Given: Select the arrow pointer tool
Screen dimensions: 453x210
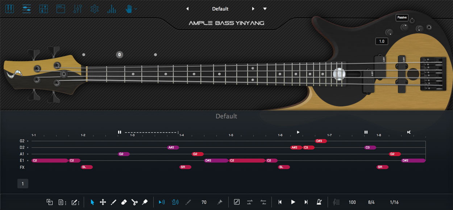Looking at the screenshot, I should coord(92,202).
